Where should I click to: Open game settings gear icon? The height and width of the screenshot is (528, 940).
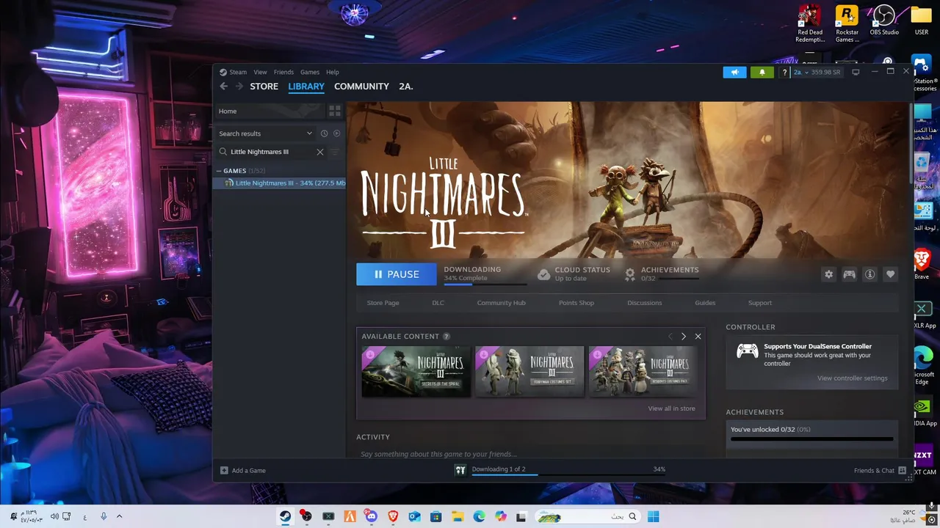coord(828,274)
